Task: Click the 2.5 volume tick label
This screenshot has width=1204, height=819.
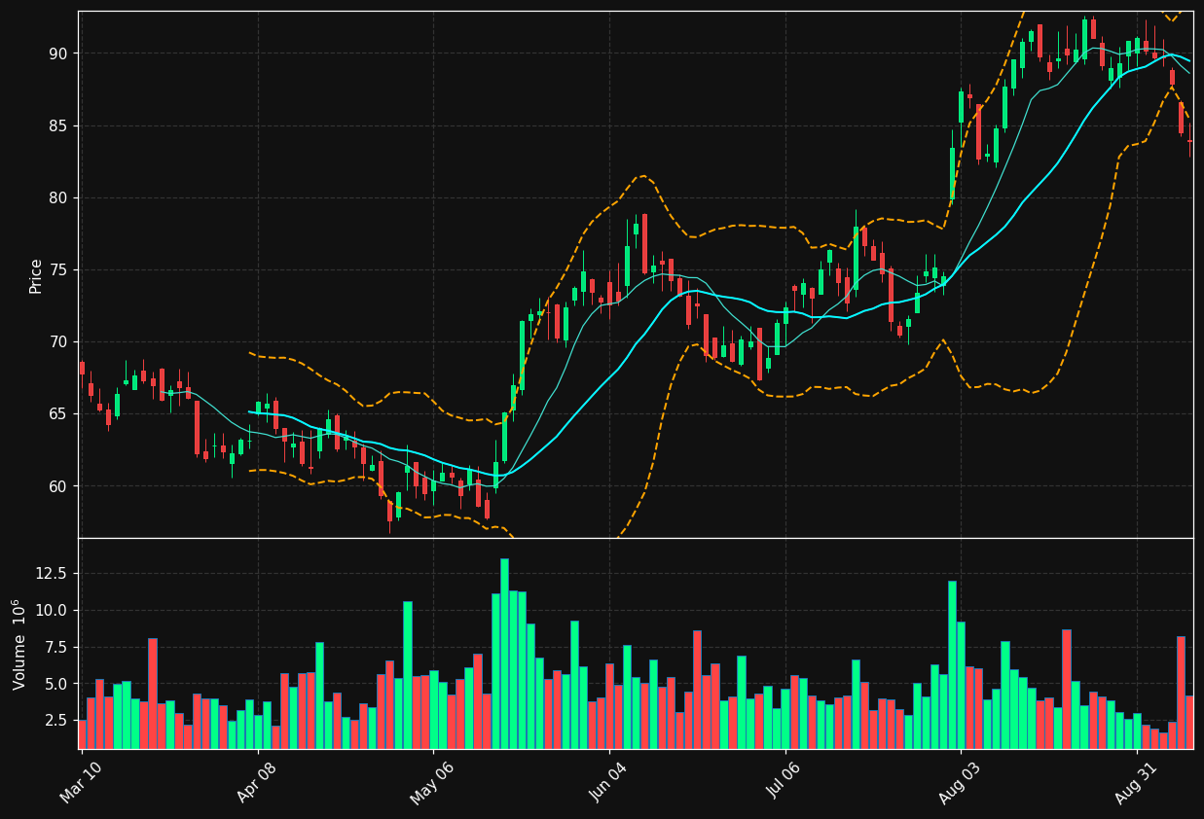Action: [x=58, y=721]
